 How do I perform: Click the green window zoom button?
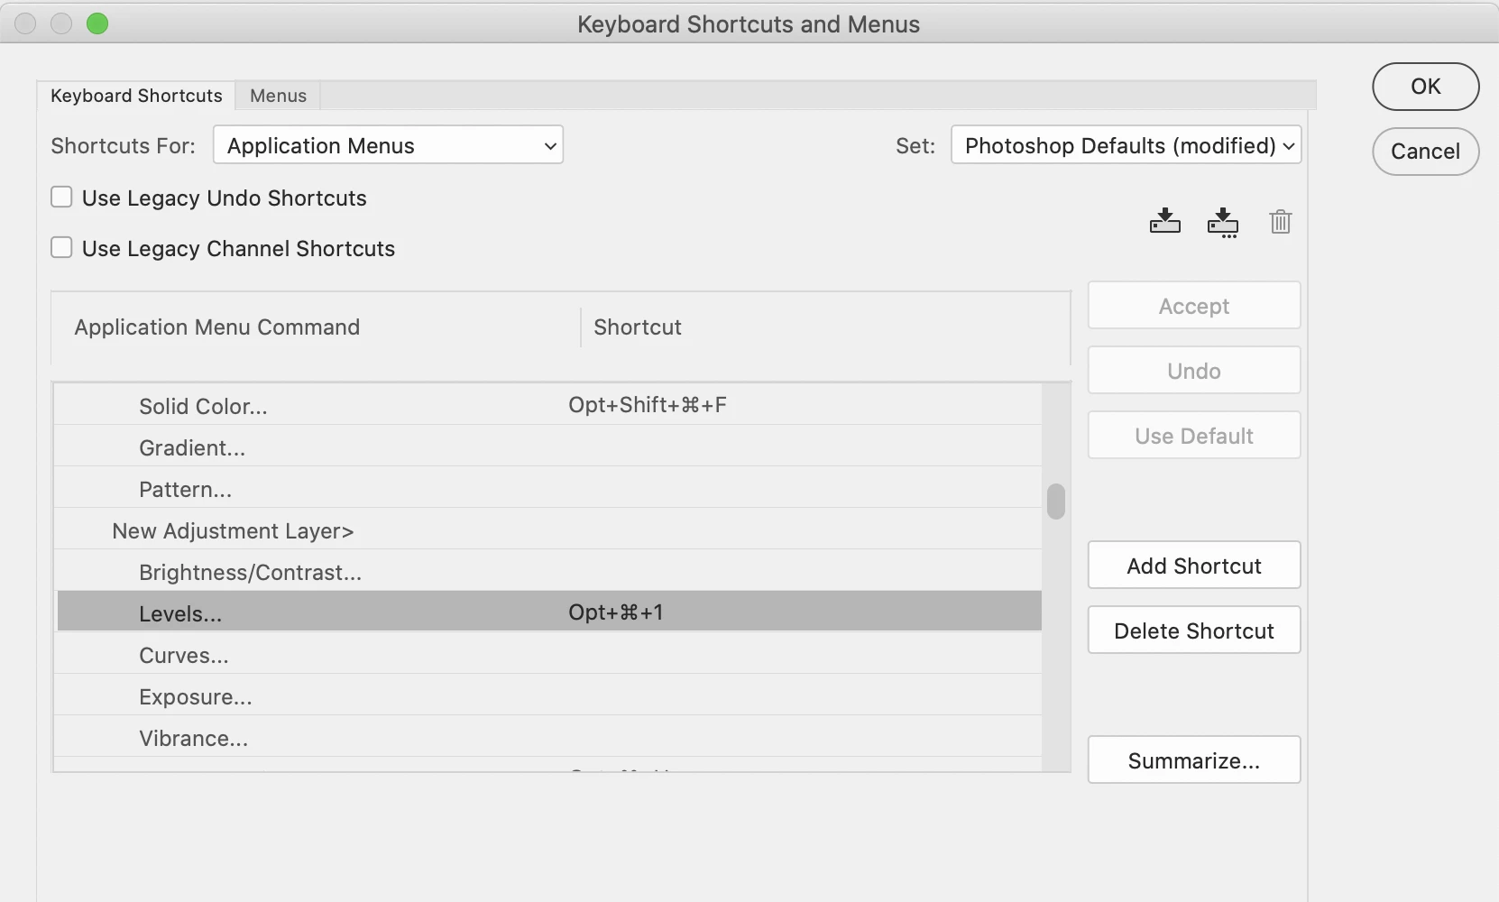click(97, 23)
